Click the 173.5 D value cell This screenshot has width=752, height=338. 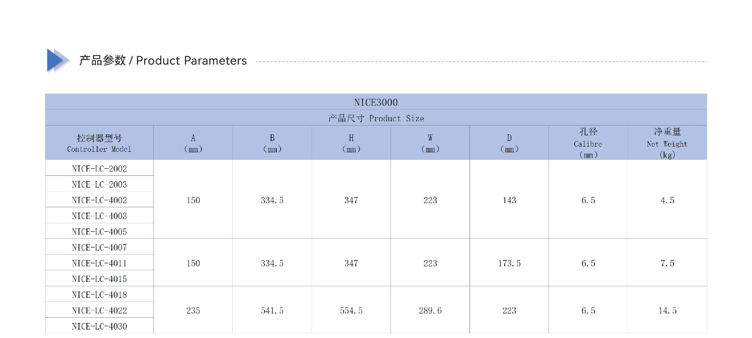509,263
